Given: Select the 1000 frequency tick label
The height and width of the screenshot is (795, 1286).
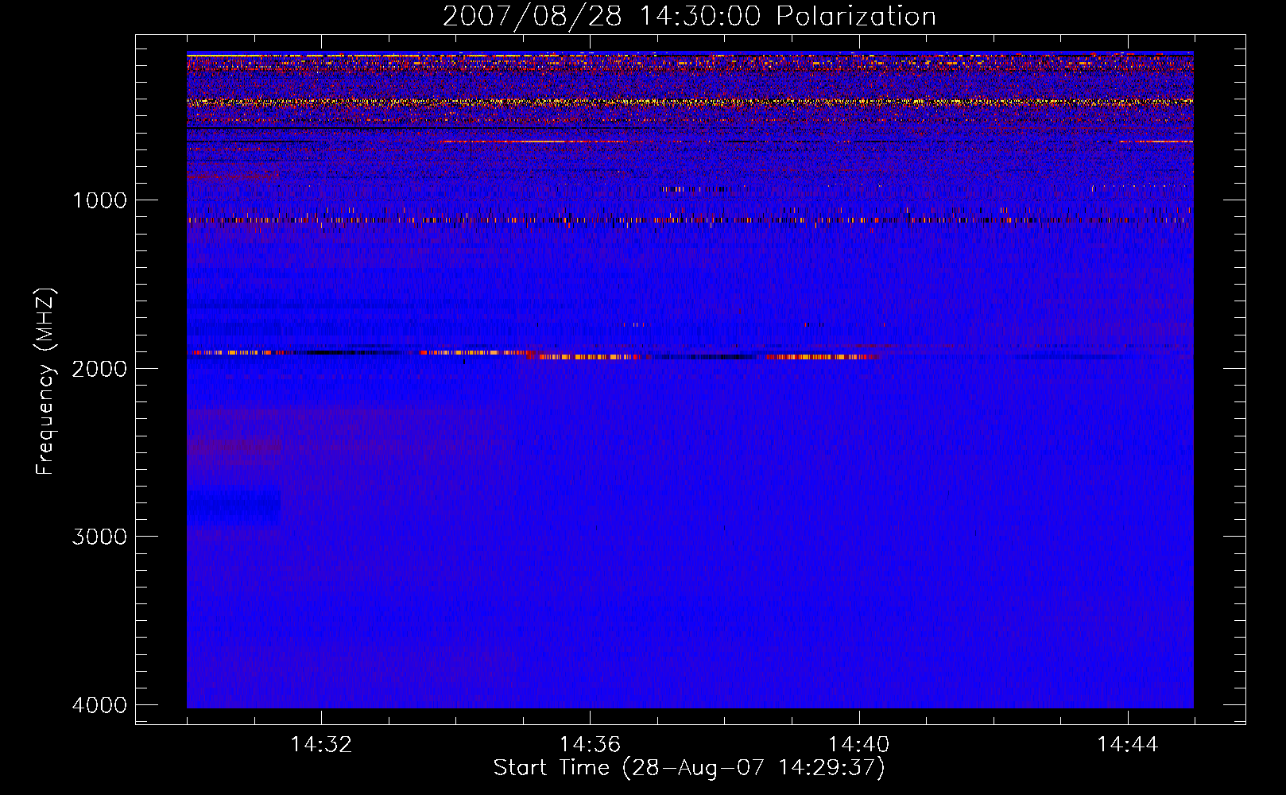Looking at the screenshot, I should [99, 200].
